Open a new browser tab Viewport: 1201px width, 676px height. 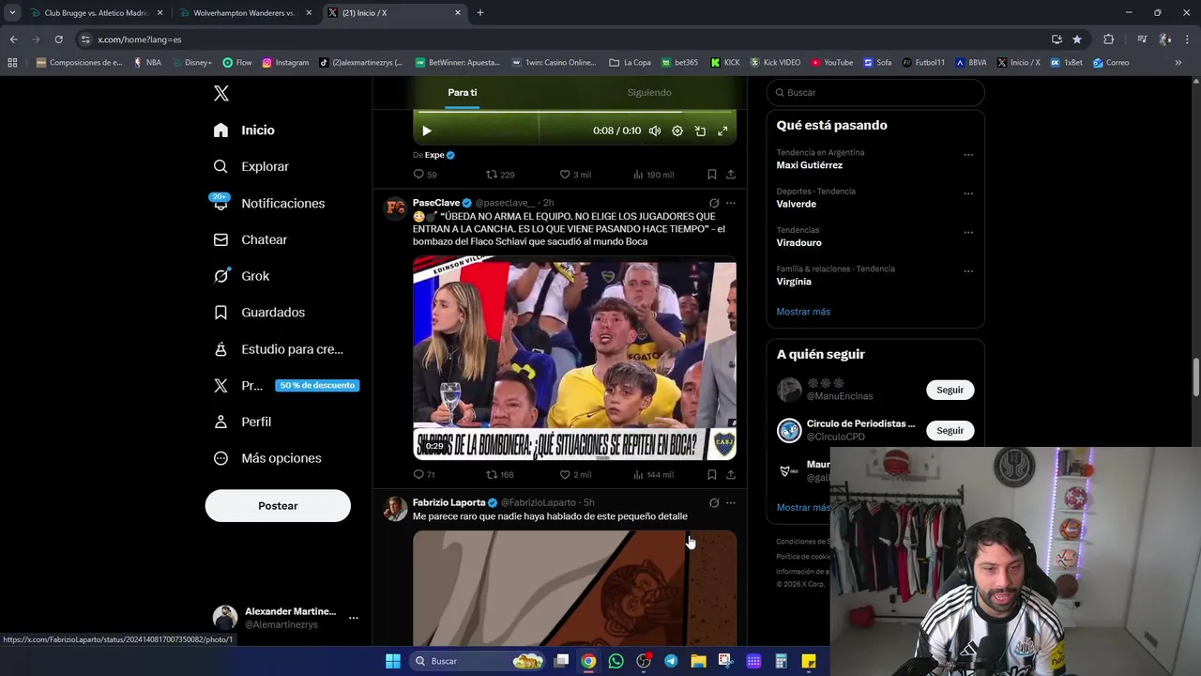(480, 13)
